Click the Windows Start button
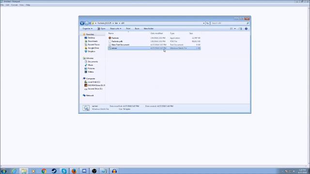310x174 pixels. click(x=4, y=171)
